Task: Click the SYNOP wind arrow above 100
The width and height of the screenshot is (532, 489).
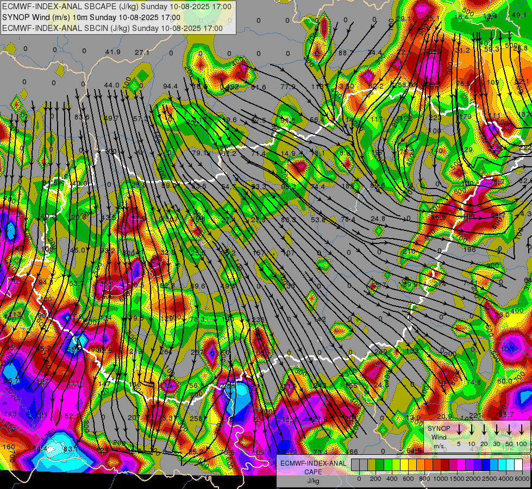Action: point(522,429)
